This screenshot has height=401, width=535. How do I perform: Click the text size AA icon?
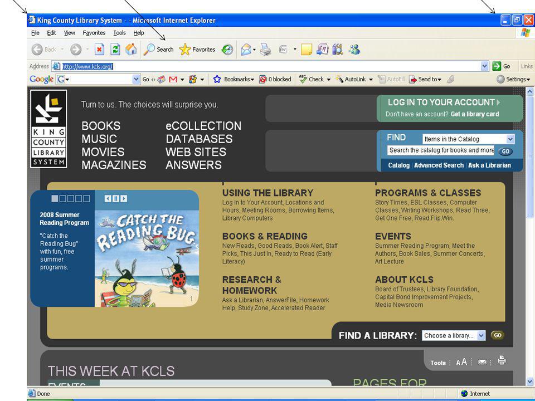(x=461, y=362)
